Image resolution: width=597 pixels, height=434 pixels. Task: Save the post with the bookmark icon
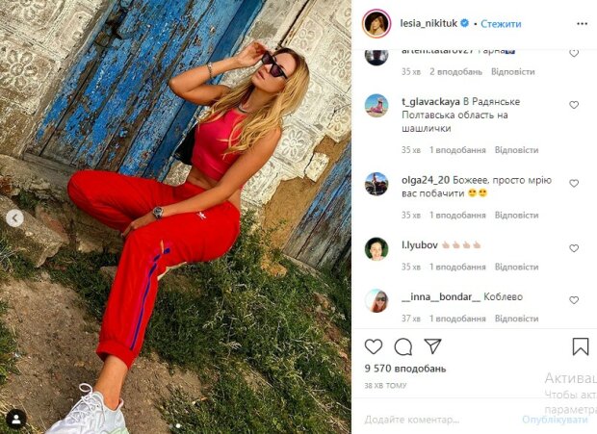pyautogui.click(x=581, y=346)
